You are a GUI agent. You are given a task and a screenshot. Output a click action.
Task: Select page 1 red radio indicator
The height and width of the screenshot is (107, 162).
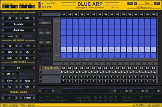tap(40, 46)
